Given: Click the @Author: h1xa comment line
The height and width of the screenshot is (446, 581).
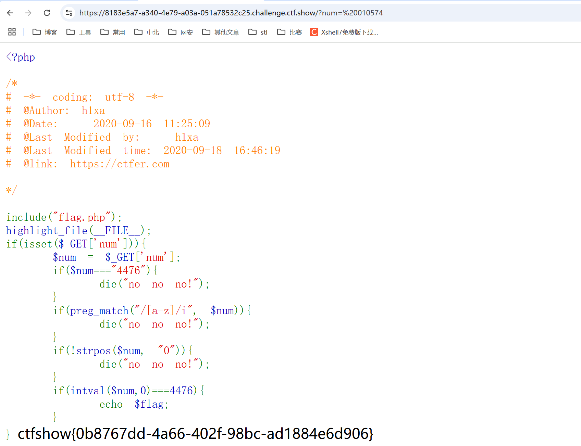Looking at the screenshot, I should pos(55,111).
